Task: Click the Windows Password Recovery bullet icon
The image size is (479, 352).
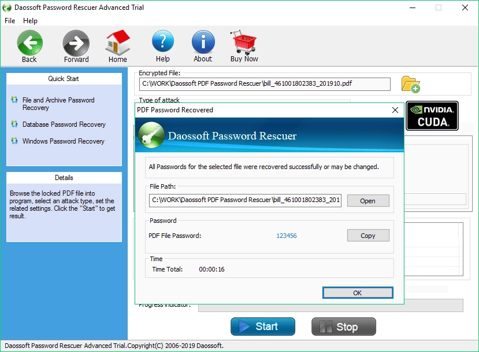Action: pyautogui.click(x=14, y=141)
